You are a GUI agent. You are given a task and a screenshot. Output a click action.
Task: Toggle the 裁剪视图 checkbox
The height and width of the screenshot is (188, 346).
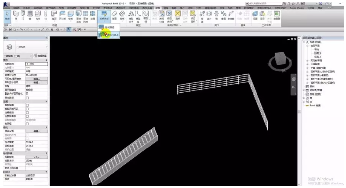click(27, 105)
